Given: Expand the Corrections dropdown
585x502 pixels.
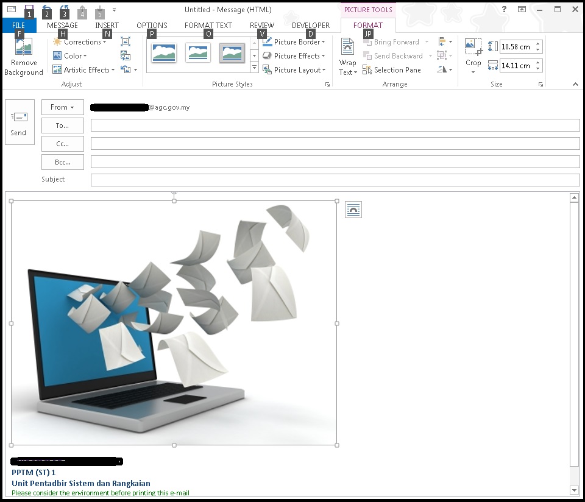Looking at the screenshot, I should (81, 42).
